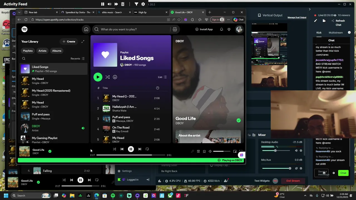Open browser tab search dropdown arrow

(19, 12)
